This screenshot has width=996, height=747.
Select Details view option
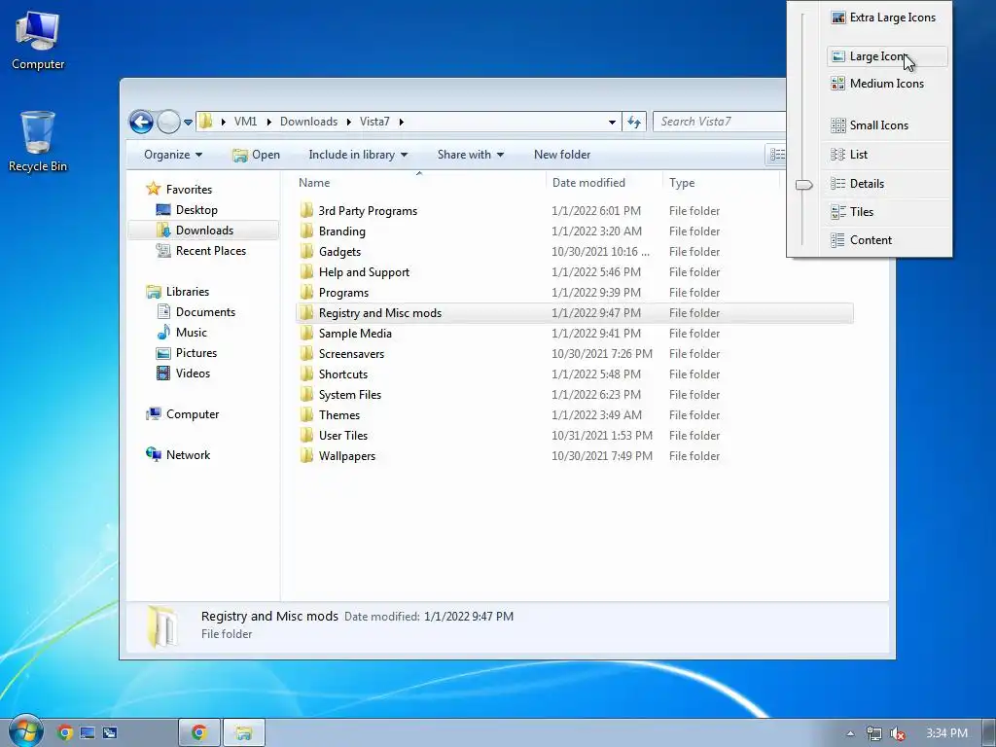click(887, 184)
